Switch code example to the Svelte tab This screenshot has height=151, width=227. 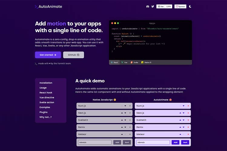coord(134,62)
